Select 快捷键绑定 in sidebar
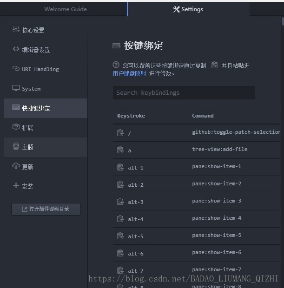The image size is (284, 288). click(46, 108)
